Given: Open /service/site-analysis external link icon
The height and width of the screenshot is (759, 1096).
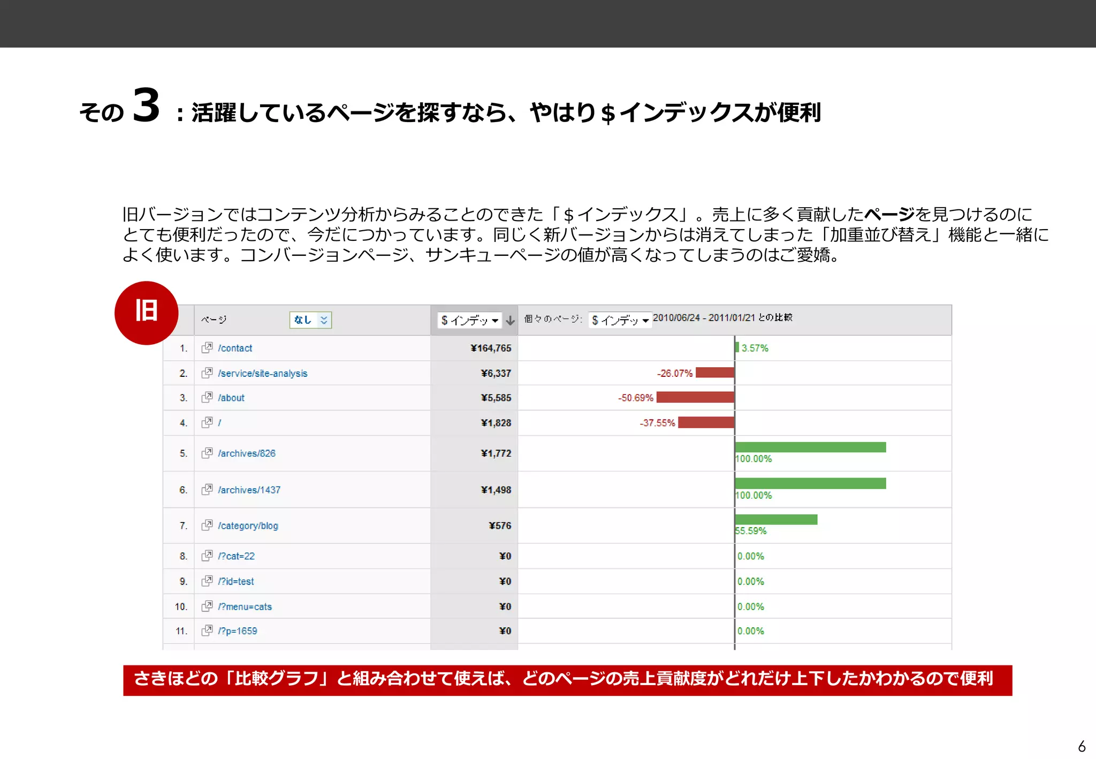Looking at the screenshot, I should 207,373.
